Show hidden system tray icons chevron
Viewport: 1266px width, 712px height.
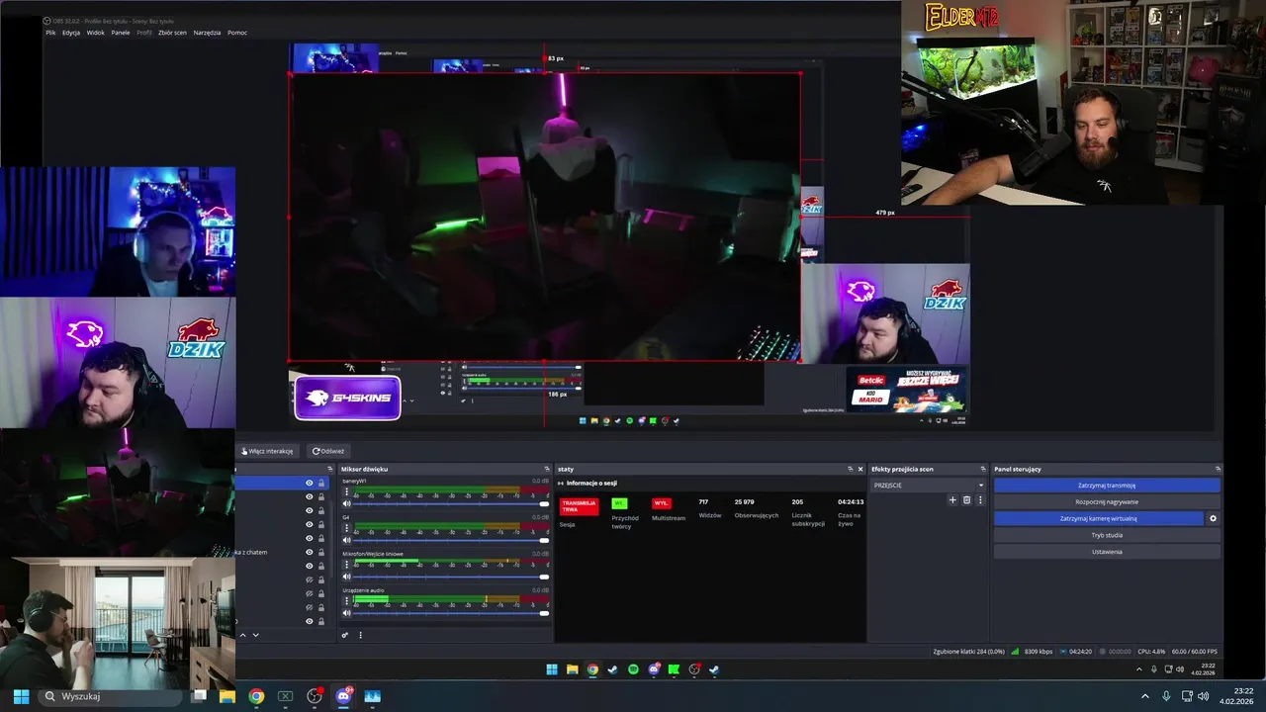click(1145, 696)
